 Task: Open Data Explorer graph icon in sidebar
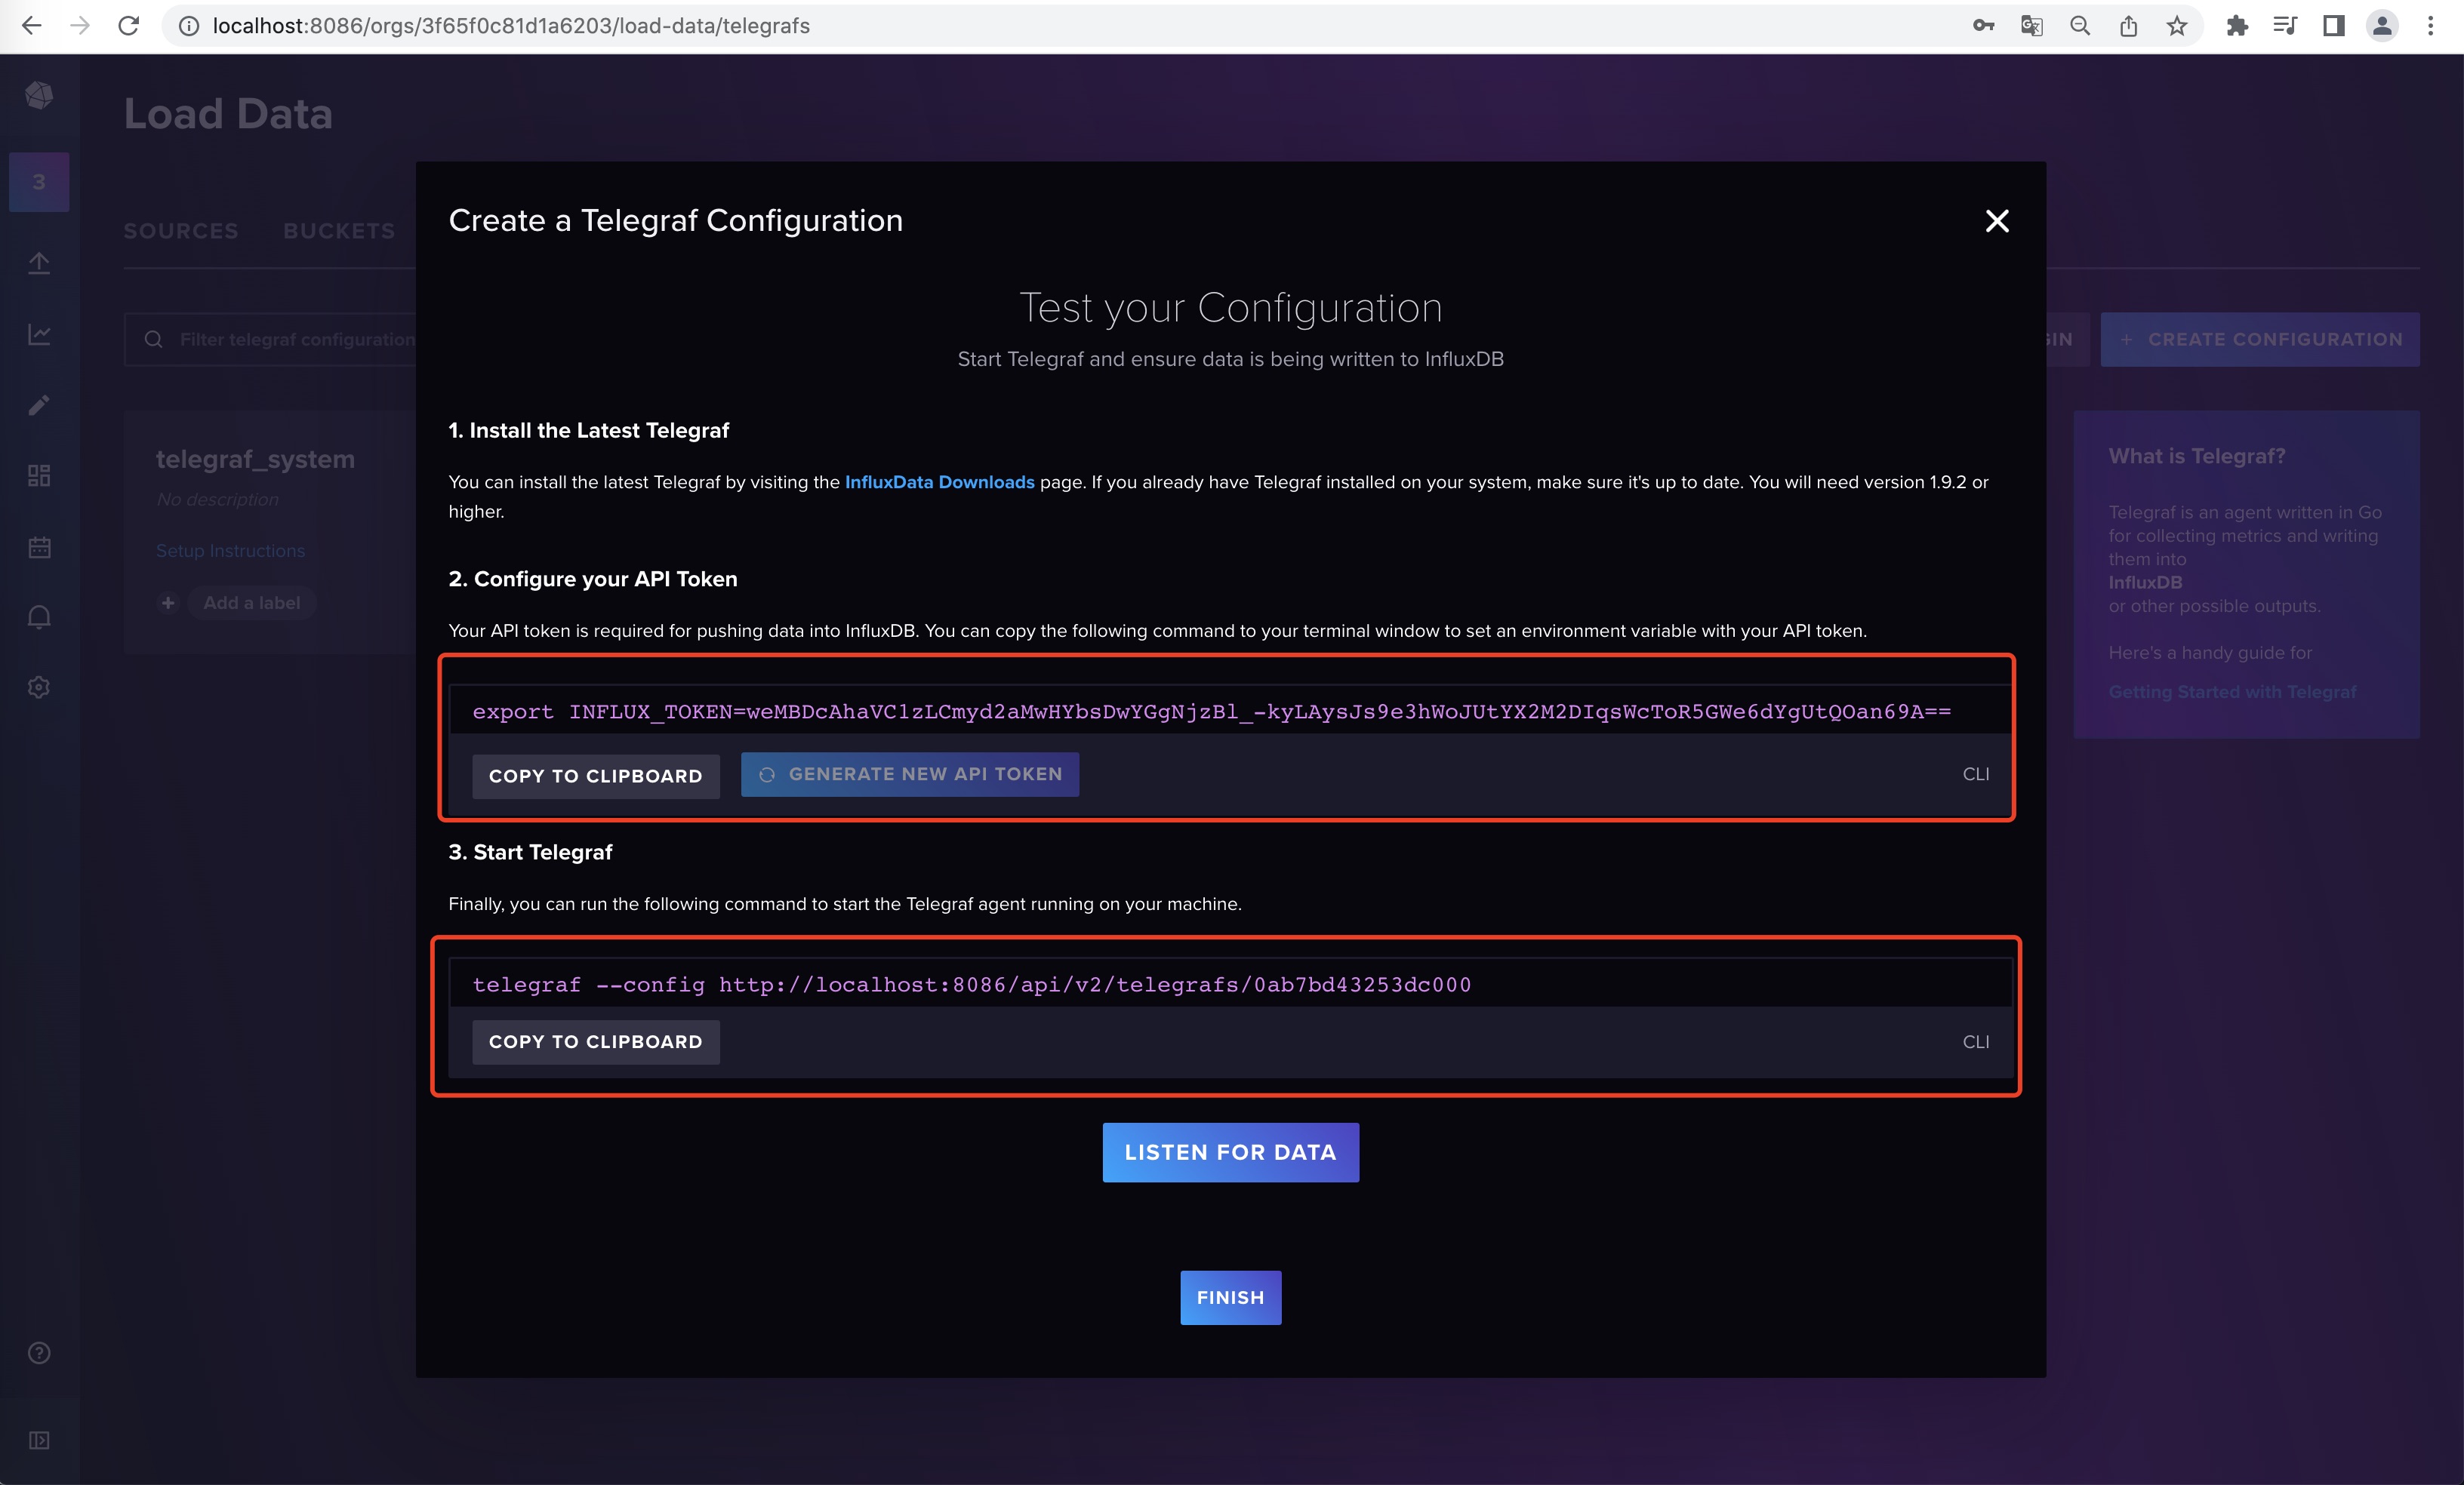[x=39, y=334]
